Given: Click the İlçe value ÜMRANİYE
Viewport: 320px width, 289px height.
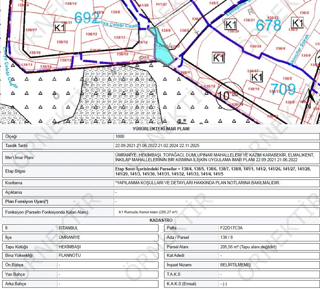Looking at the screenshot, I should point(69,237).
